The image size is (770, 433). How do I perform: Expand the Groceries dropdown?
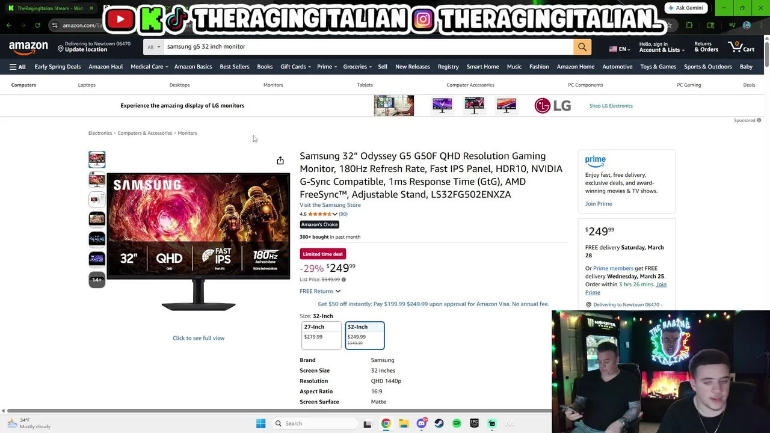point(357,67)
